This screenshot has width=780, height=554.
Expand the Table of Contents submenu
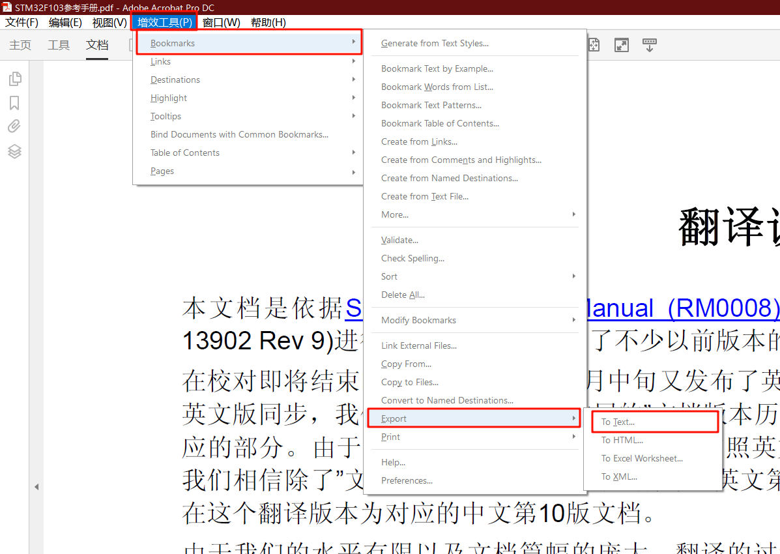point(248,153)
